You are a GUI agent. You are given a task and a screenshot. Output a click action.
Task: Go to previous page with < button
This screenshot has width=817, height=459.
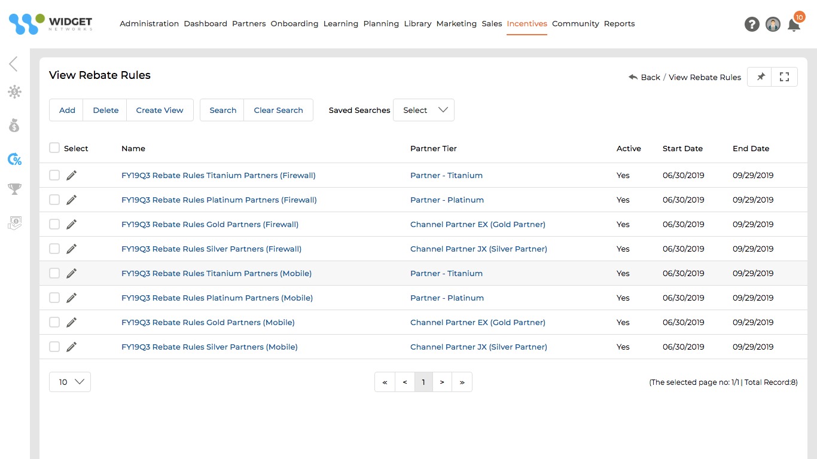coord(405,382)
